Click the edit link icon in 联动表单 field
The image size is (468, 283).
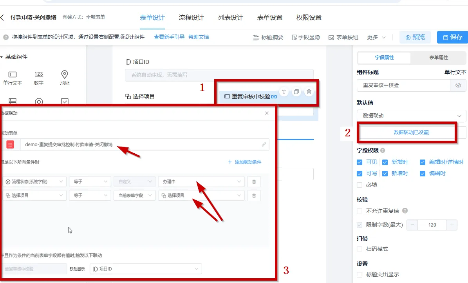(x=264, y=144)
